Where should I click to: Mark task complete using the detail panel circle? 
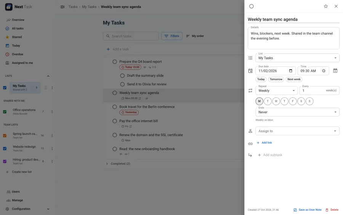252,6
